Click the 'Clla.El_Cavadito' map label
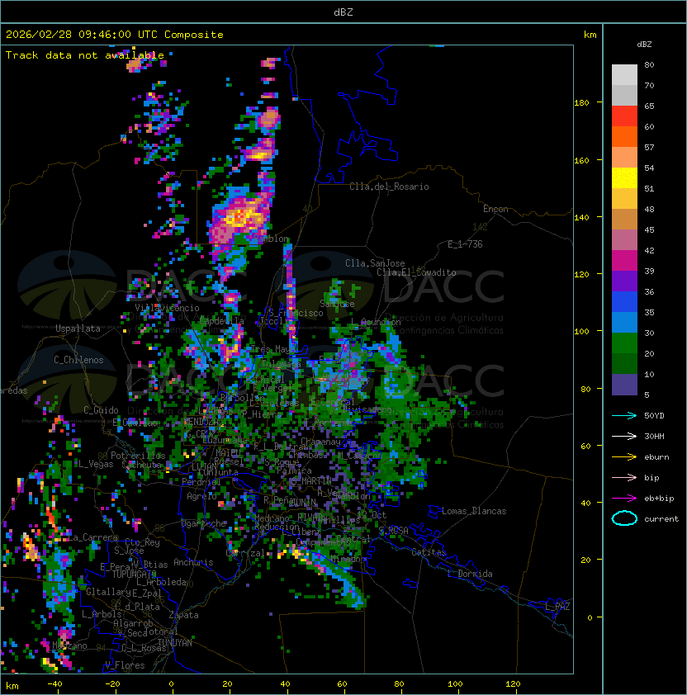687x695 pixels. tap(416, 272)
